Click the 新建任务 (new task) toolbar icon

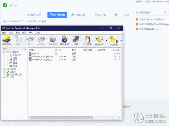[6, 41]
